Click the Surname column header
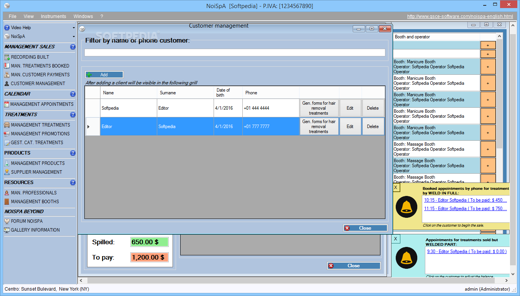Image resolution: width=520 pixels, height=296 pixels. 185,93
